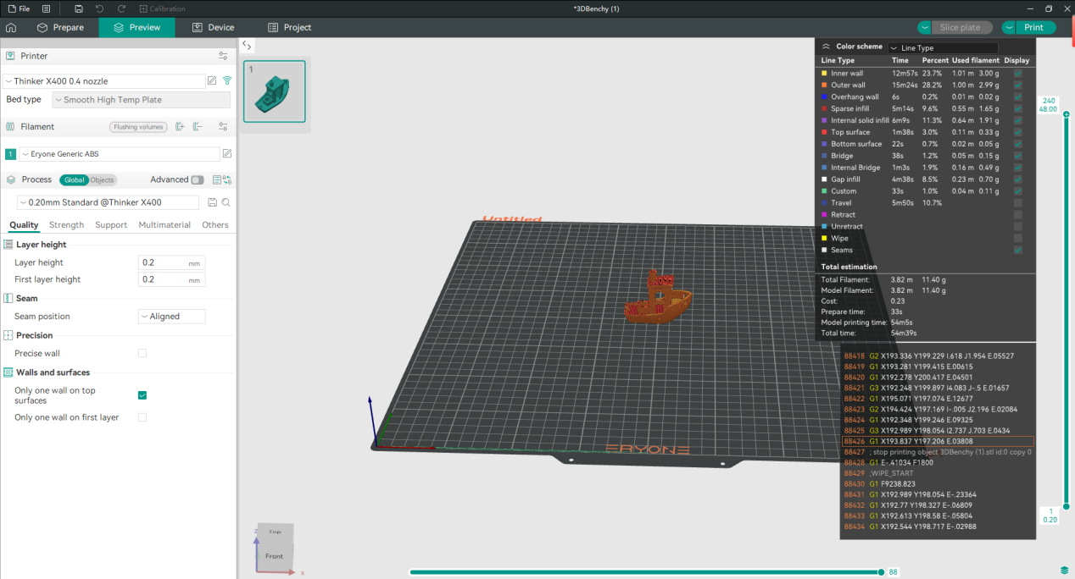This screenshot has height=579, width=1075.
Task: Click the add filament icon
Action: click(180, 127)
